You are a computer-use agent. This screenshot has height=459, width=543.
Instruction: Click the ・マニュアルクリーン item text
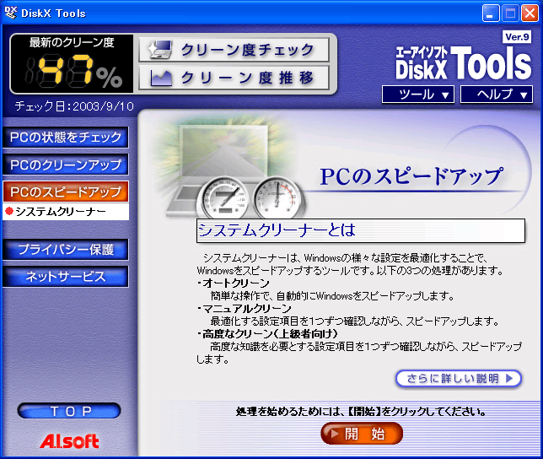click(x=245, y=309)
